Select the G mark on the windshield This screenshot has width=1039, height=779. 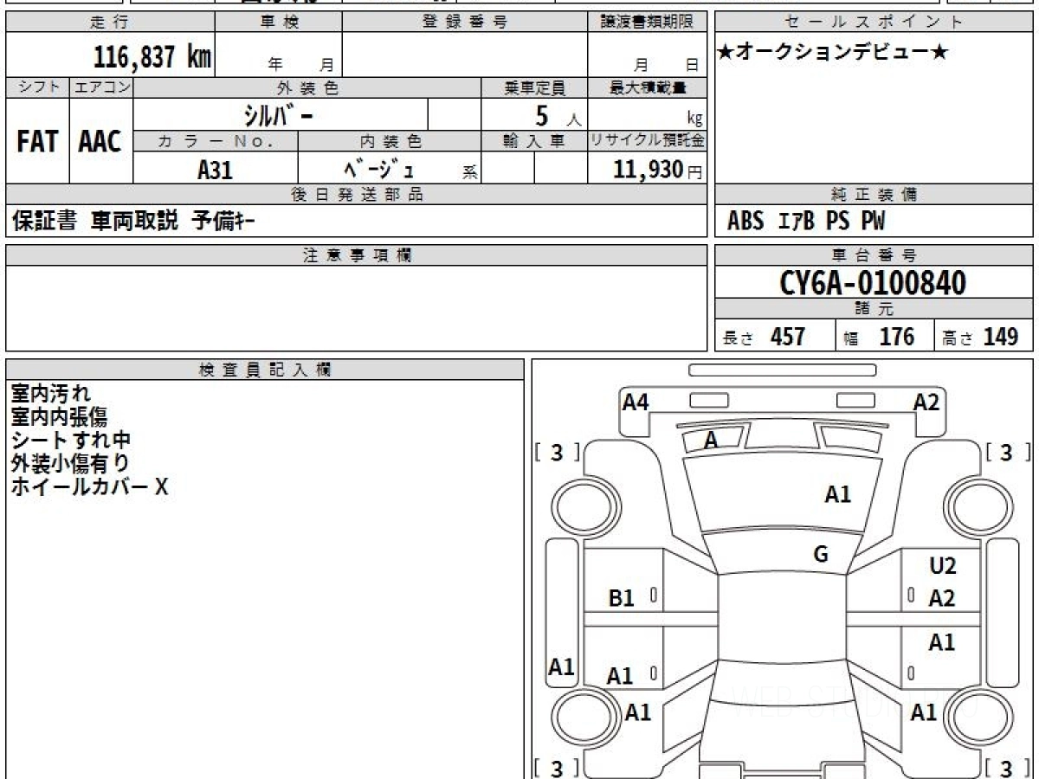[821, 555]
